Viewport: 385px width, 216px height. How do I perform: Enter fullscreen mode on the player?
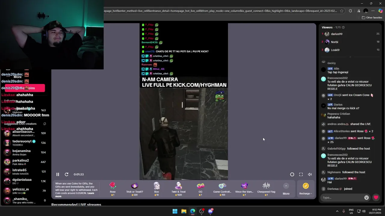pos(301,174)
